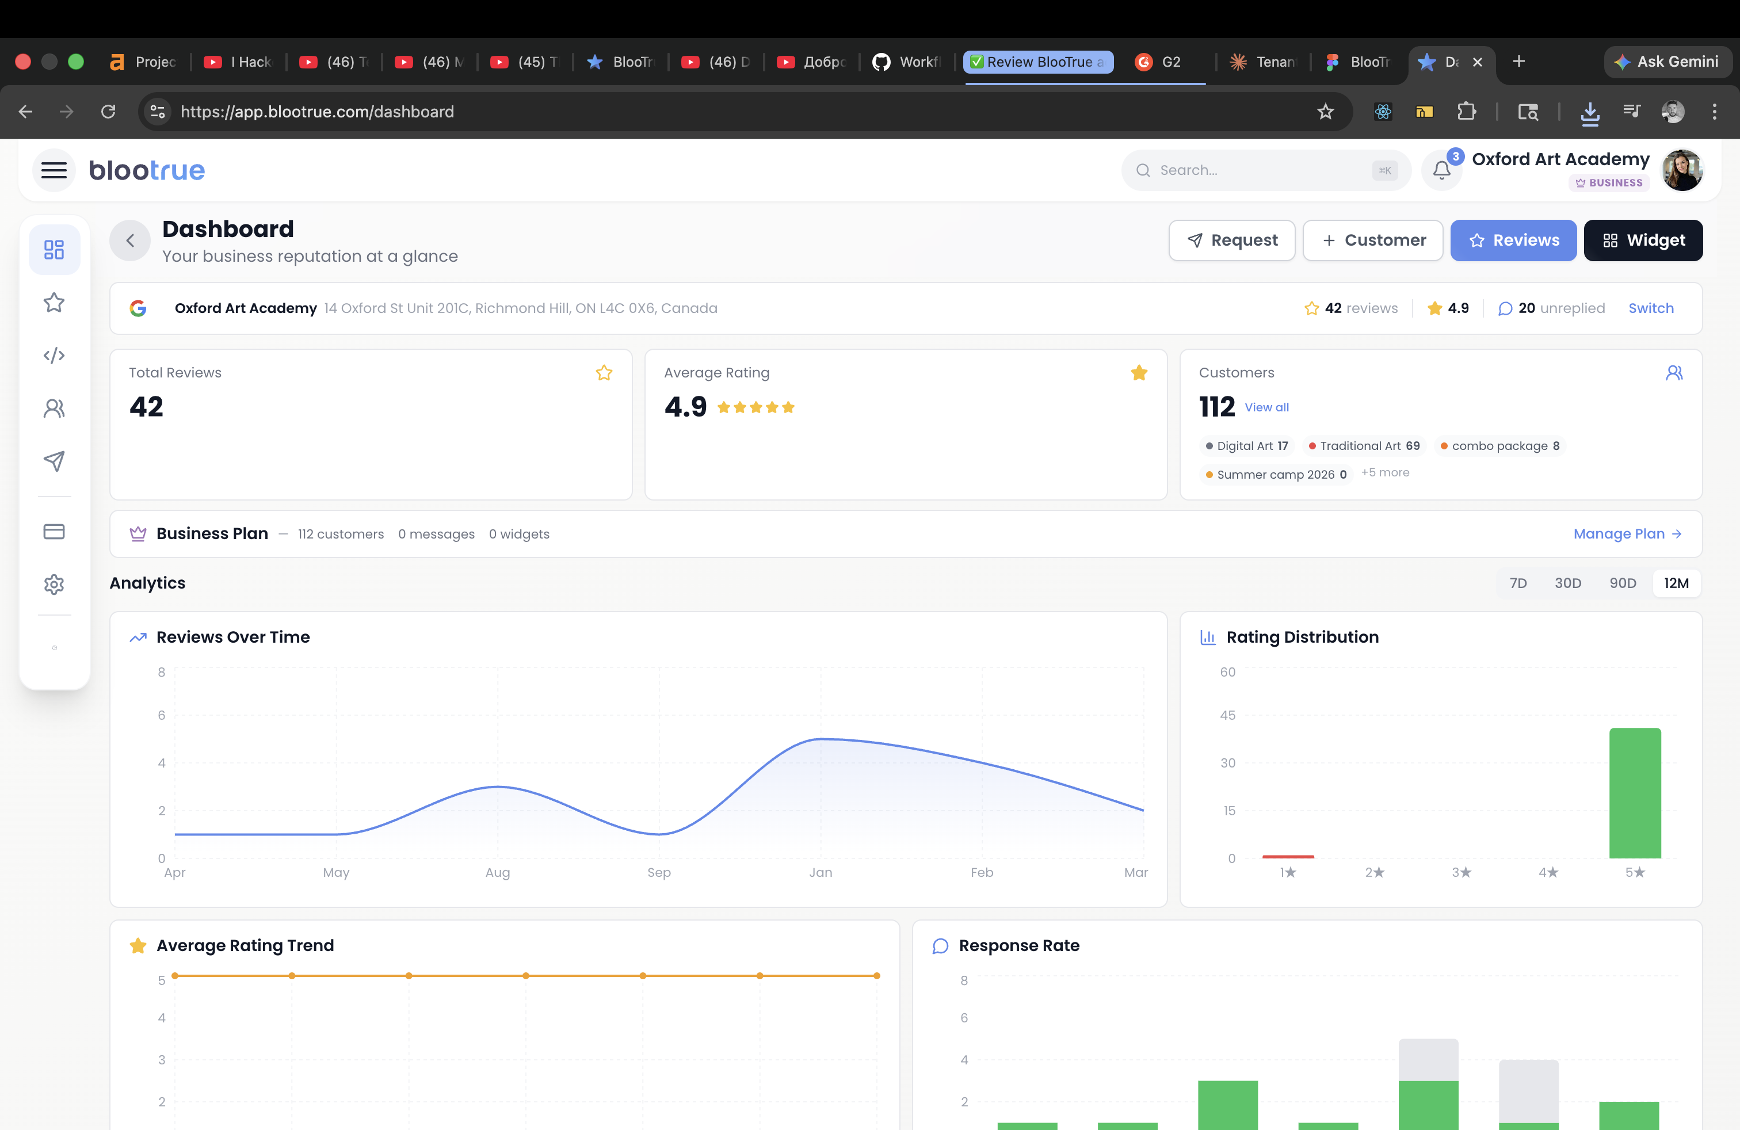The width and height of the screenshot is (1740, 1130).
Task: Click the green 5-star distribution bar
Action: pos(1635,793)
